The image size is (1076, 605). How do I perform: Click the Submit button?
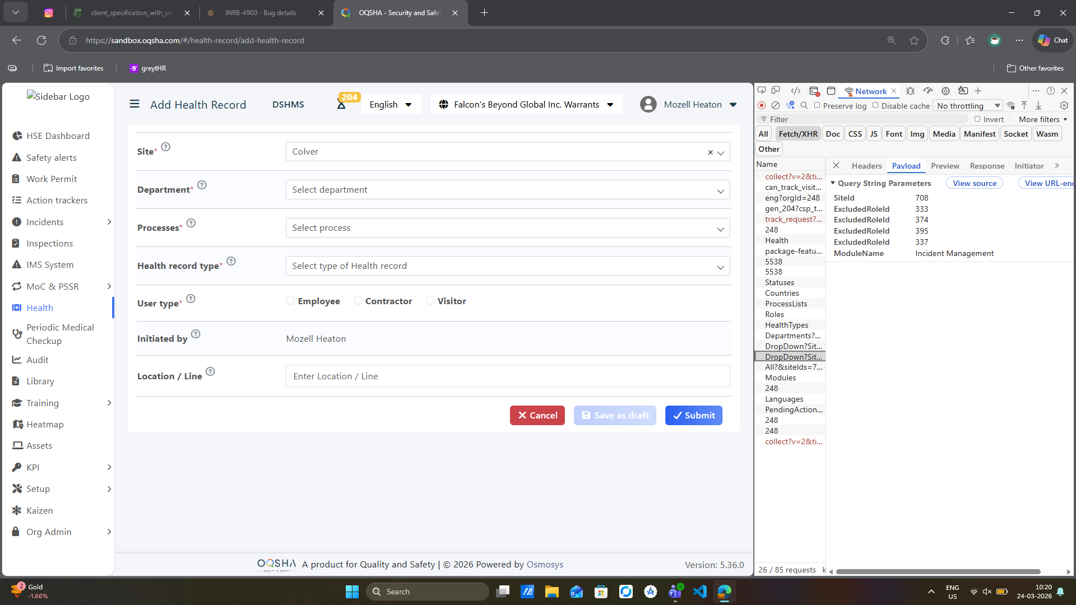(x=694, y=415)
